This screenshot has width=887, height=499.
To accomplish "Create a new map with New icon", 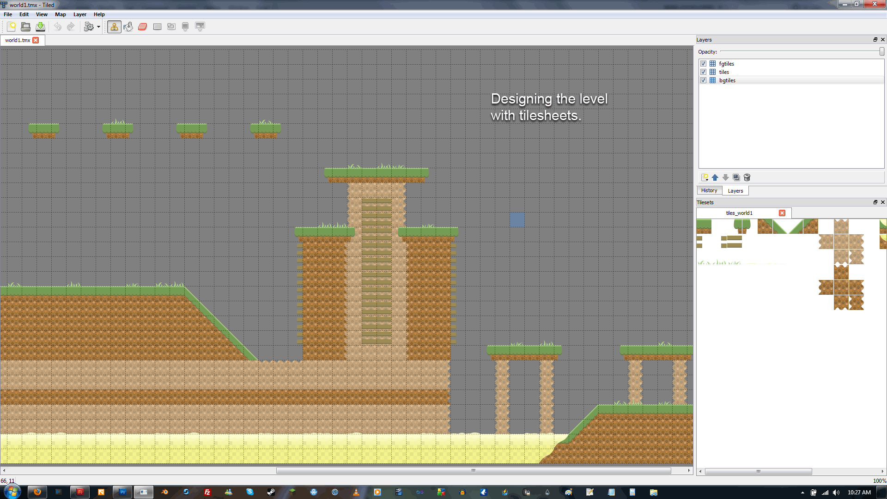I will coord(12,27).
